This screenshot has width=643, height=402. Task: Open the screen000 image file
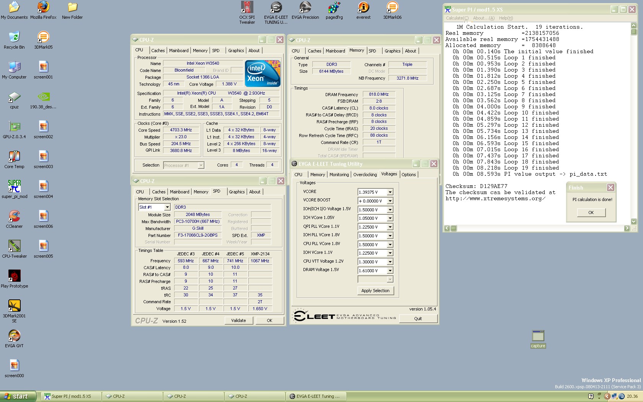(x=14, y=369)
